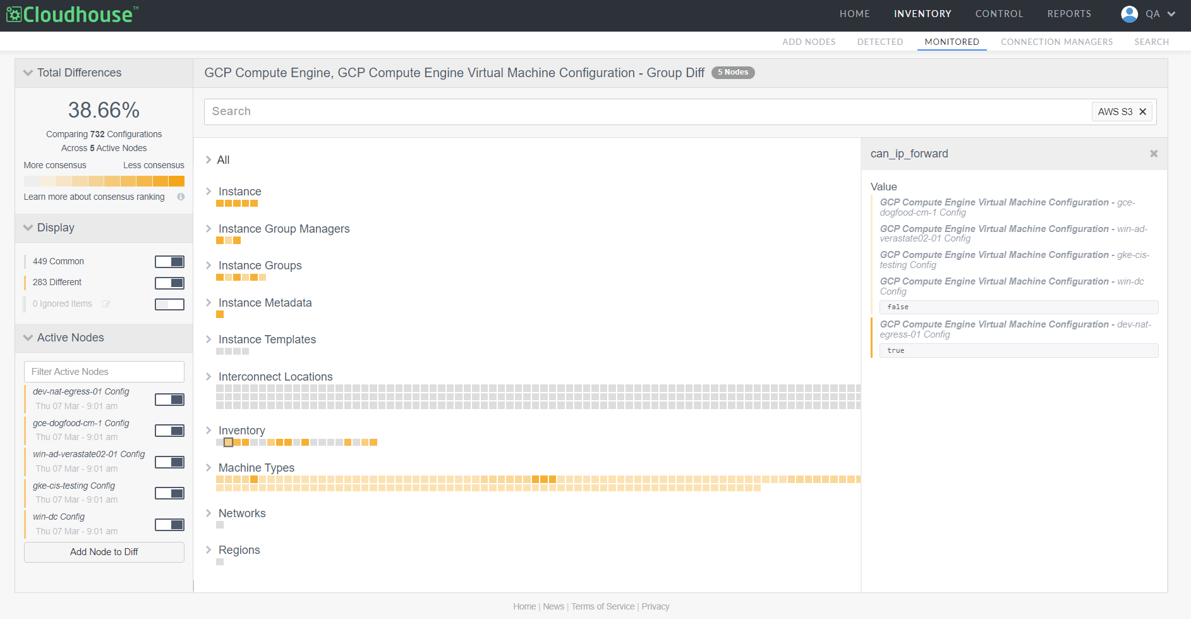Click the Instance Templates gray squares
1191x619 pixels.
coord(233,352)
